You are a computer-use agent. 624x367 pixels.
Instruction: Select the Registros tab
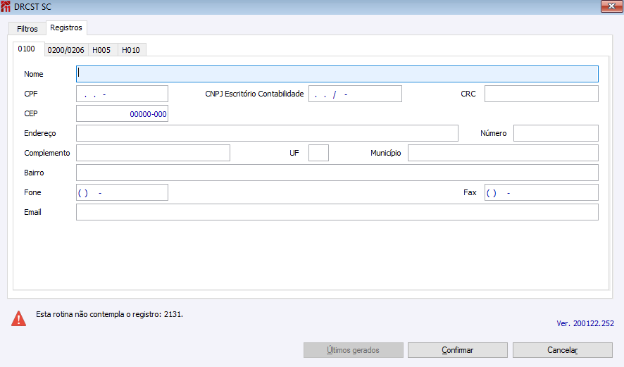(x=66, y=28)
